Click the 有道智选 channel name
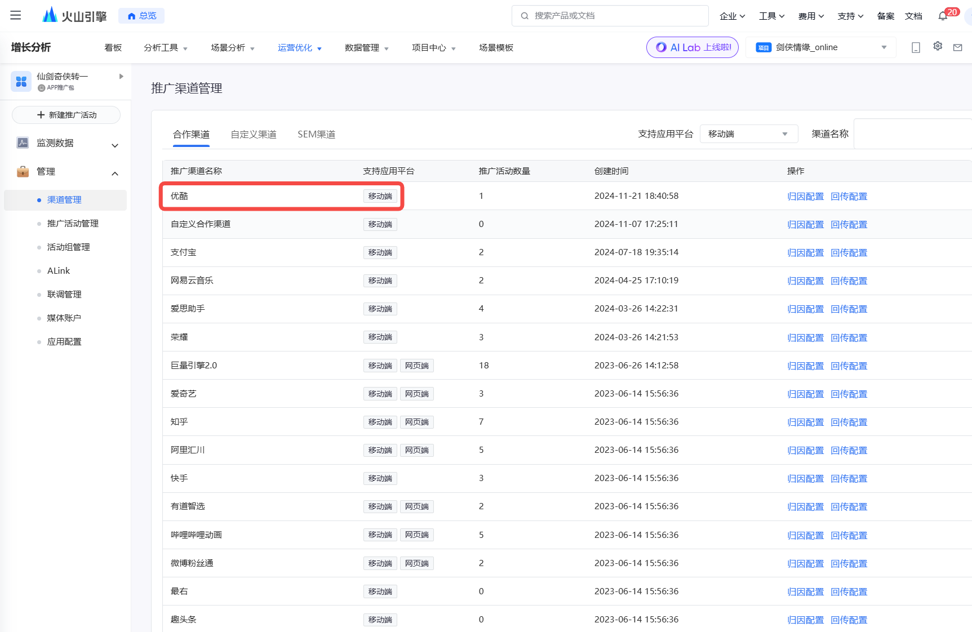Screen dimensions: 972x632 pos(188,506)
